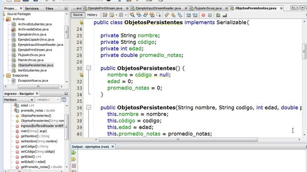This screenshot has height=172, width=307.
Task: Close the FlujosArchivos.java tab
Action: point(226,8)
